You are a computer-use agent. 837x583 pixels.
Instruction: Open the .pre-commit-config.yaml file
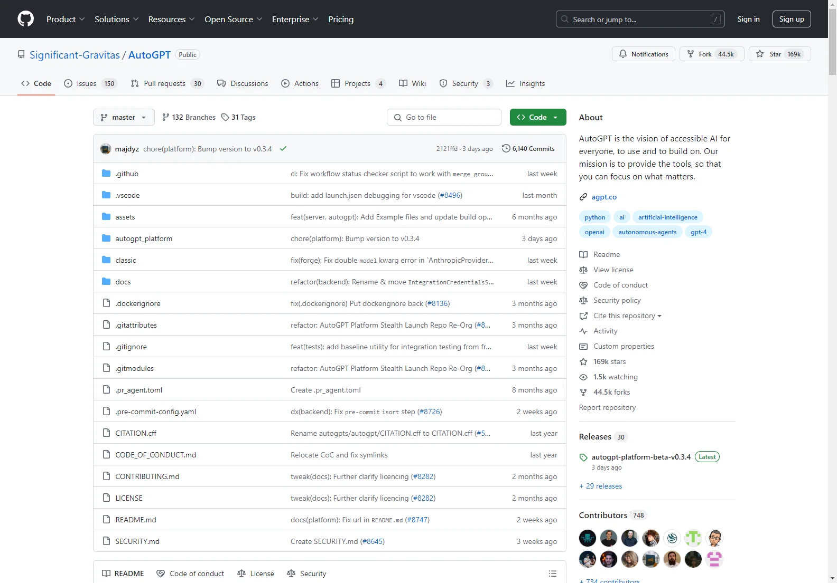click(x=155, y=412)
